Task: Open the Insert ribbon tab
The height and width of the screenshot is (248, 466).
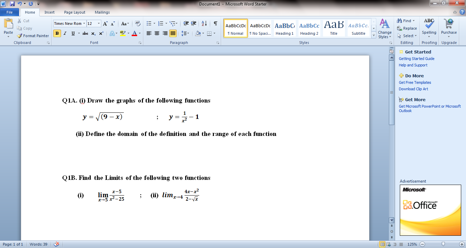Action: pos(49,12)
